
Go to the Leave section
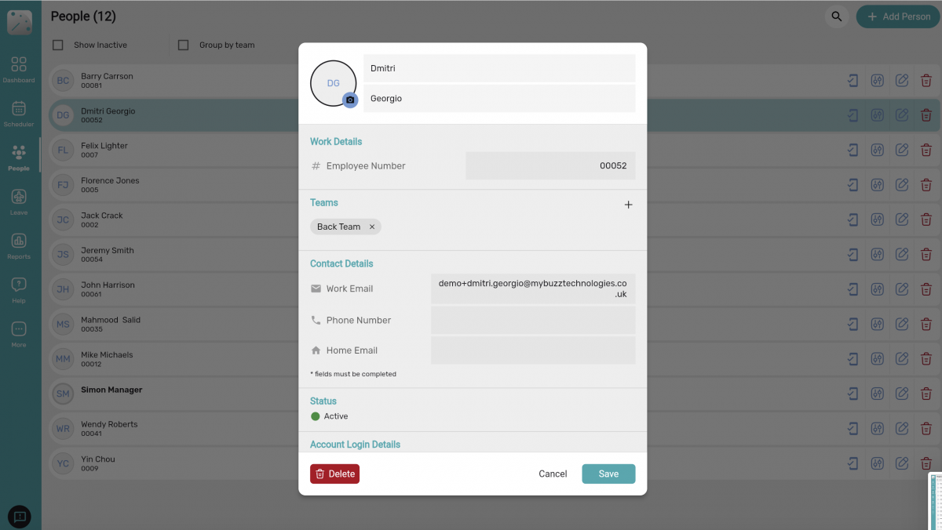tap(18, 200)
